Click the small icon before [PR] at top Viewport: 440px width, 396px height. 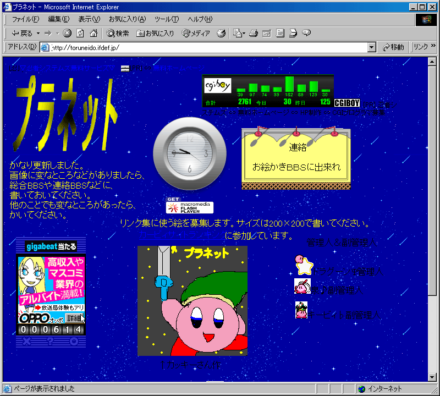125,68
